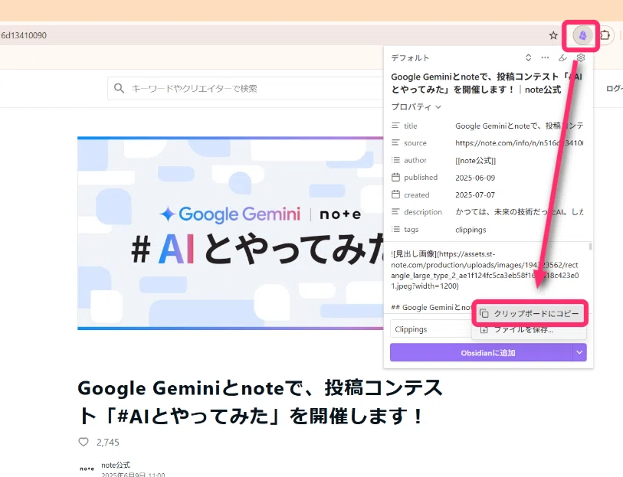
Task: Click the browser address bar URL
Action: click(24, 35)
